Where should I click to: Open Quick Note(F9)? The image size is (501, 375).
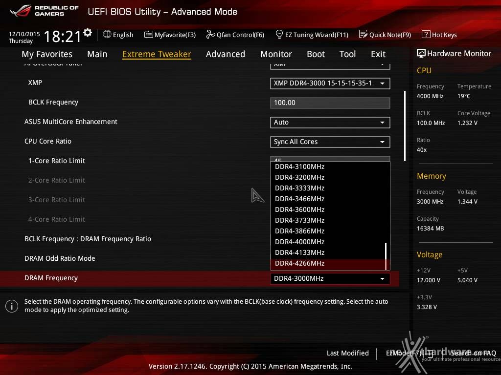click(x=385, y=35)
